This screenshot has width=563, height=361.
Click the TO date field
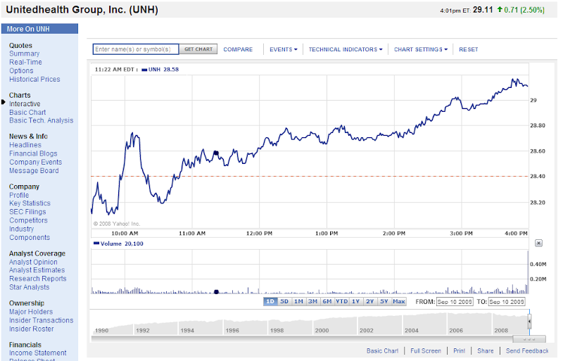507,302
